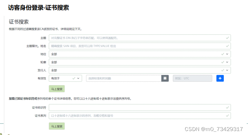248x135 pixels.
Task: Click first 马上搜索 button below validity row
Action: point(57,89)
